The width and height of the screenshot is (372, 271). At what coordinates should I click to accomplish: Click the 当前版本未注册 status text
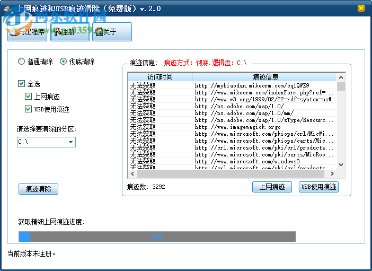[x=31, y=253]
